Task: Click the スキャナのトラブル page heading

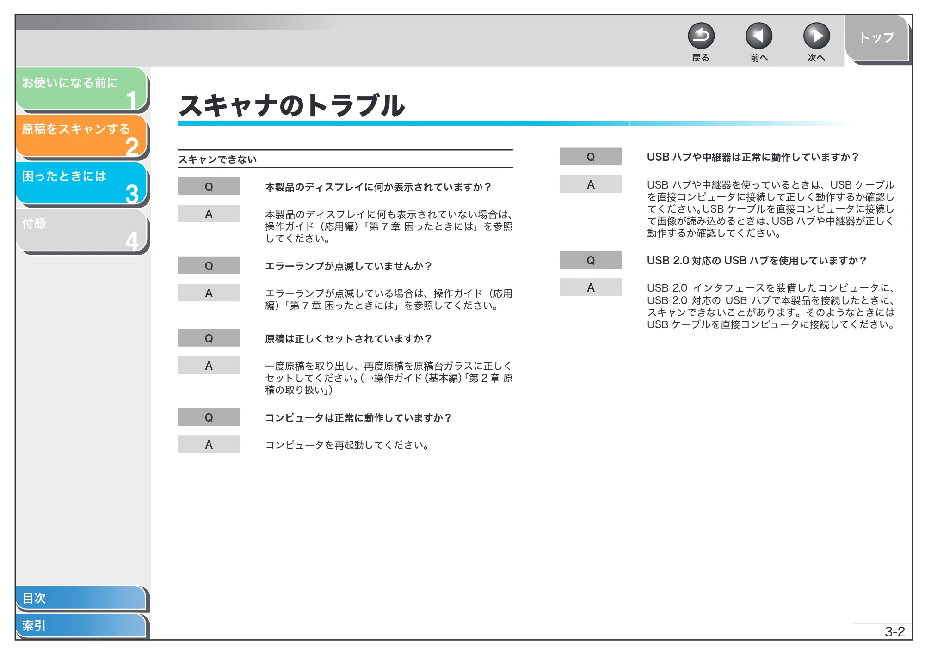Action: (x=291, y=105)
